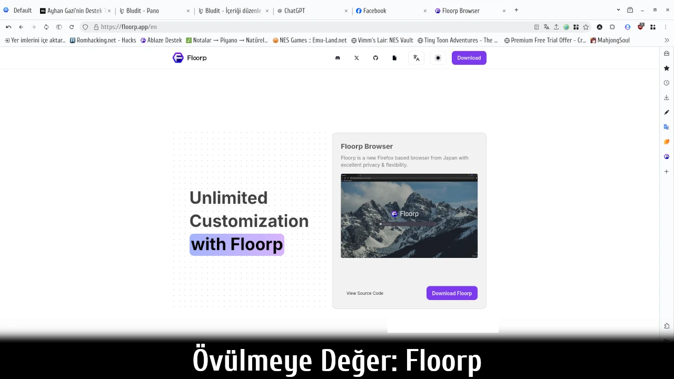Click the tab manager icon beside minimize
The width and height of the screenshot is (674, 379).
tap(630, 10)
